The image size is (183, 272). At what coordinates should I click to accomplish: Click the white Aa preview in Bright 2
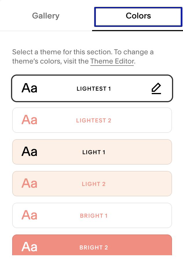point(30,247)
